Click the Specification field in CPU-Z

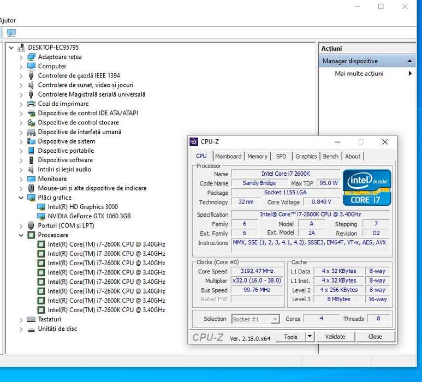pyautogui.click(x=311, y=214)
